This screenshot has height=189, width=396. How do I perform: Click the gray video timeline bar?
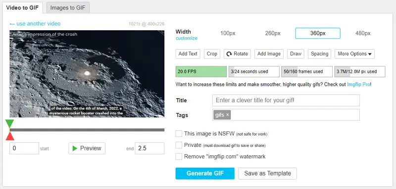[x=87, y=130]
